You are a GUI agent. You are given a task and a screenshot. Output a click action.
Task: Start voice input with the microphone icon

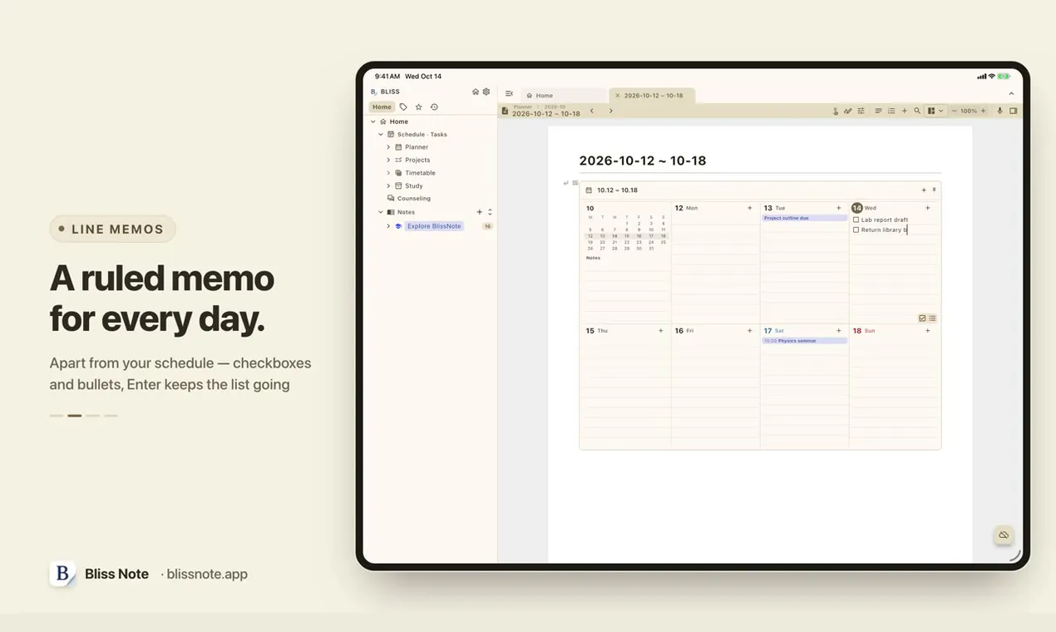999,111
